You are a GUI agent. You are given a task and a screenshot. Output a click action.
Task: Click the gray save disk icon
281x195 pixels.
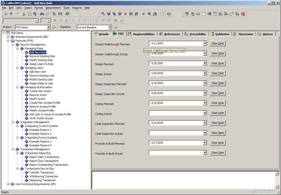pos(131,14)
